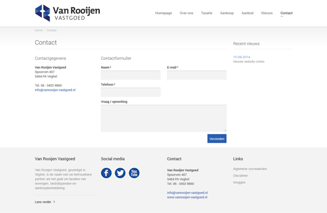327x213 pixels.
Task: Click the arrow next to Lees verder
Action: point(54,202)
